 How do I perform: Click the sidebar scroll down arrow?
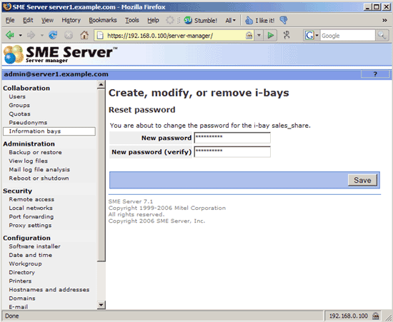(101, 305)
